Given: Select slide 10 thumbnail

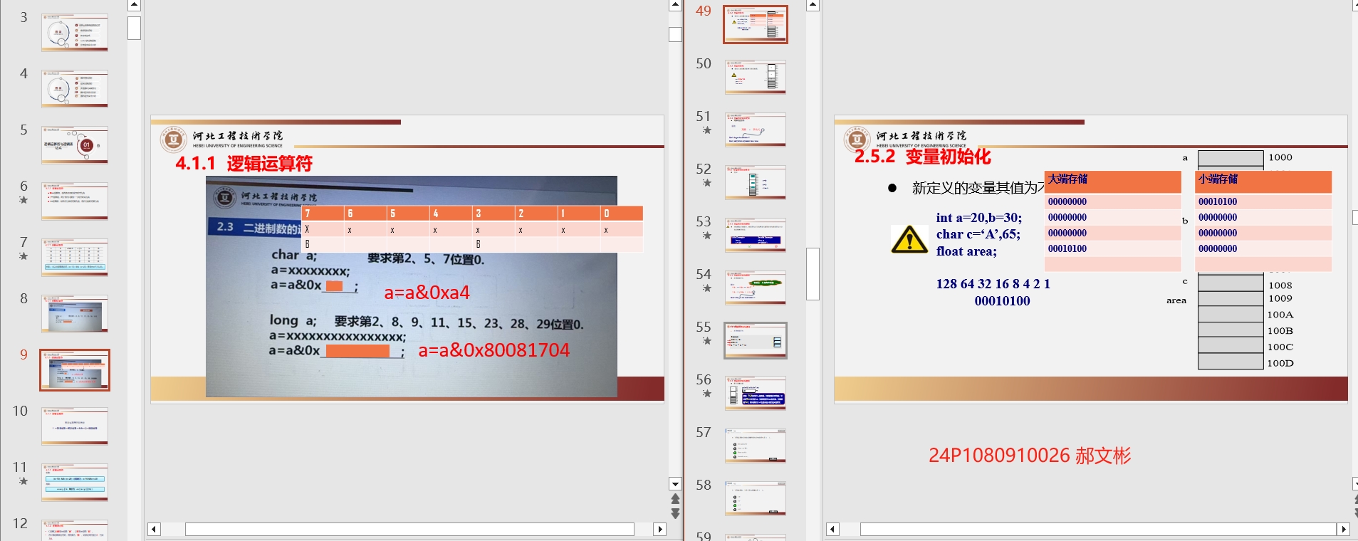Looking at the screenshot, I should click(x=75, y=426).
